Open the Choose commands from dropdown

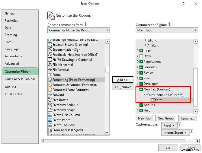pyautogui.click(x=78, y=30)
